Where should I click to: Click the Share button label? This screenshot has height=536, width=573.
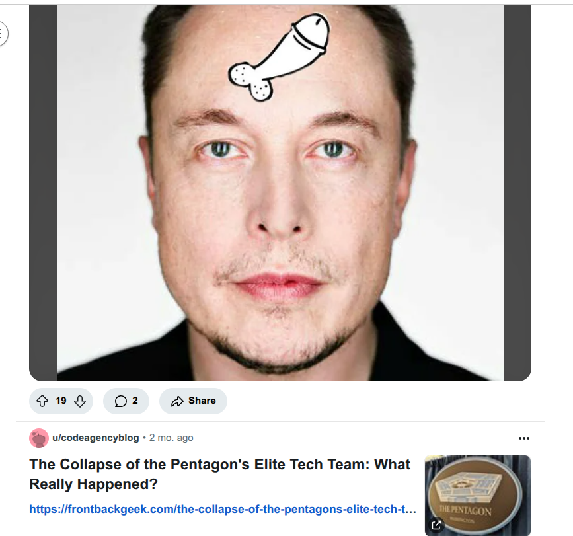(202, 401)
